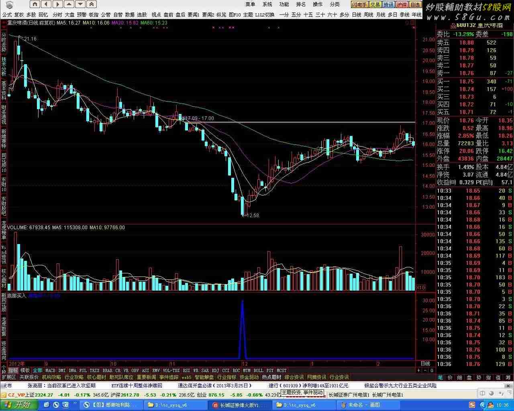Open the 关联报价 tab
The image size is (514, 411).
point(29,377)
